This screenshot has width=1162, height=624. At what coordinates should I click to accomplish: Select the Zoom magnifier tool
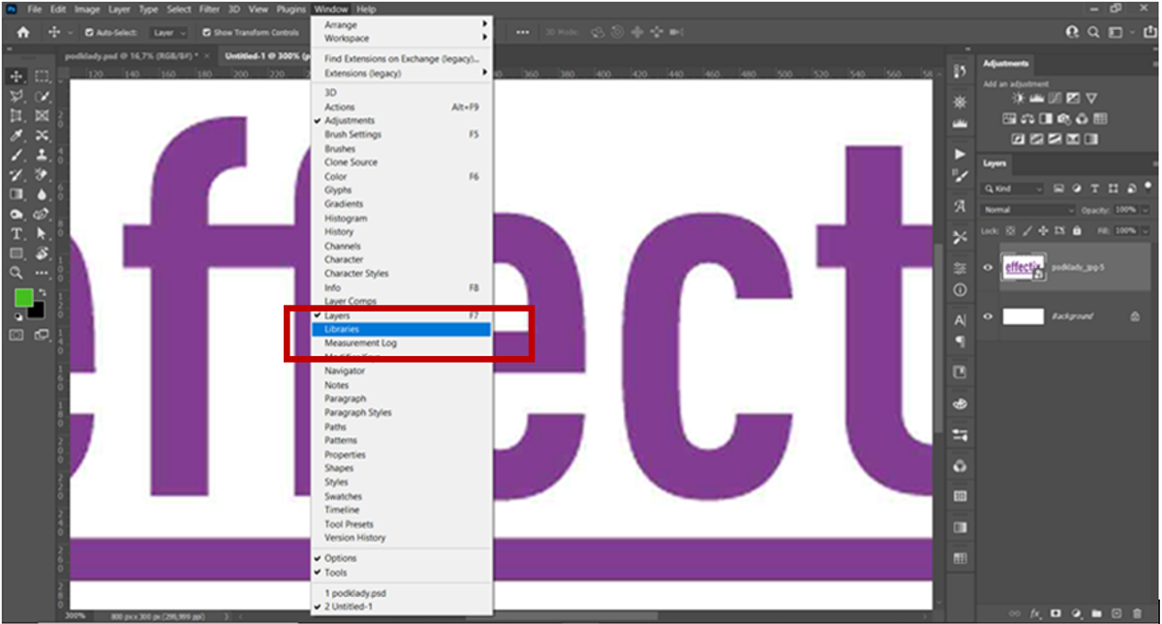[x=16, y=274]
